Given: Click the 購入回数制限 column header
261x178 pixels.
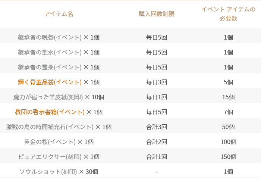Looking at the screenshot, I should (x=157, y=14).
